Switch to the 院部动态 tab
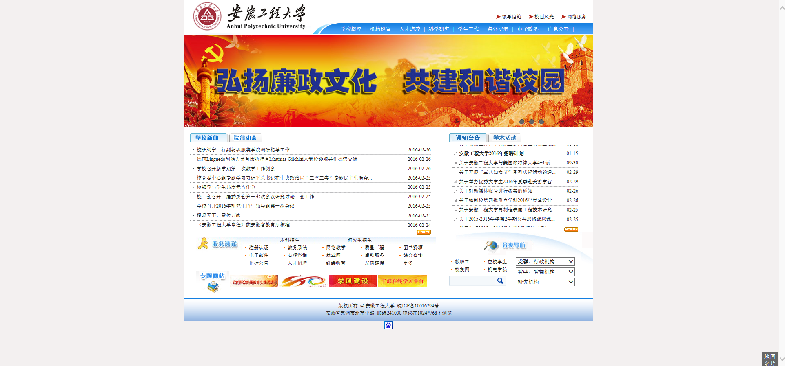785x366 pixels. (245, 138)
